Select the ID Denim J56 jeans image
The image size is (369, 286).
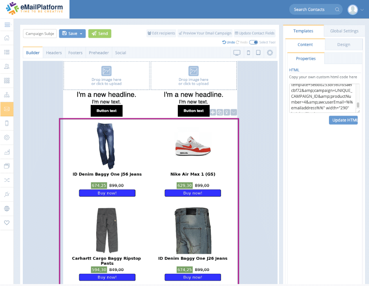tap(106, 146)
